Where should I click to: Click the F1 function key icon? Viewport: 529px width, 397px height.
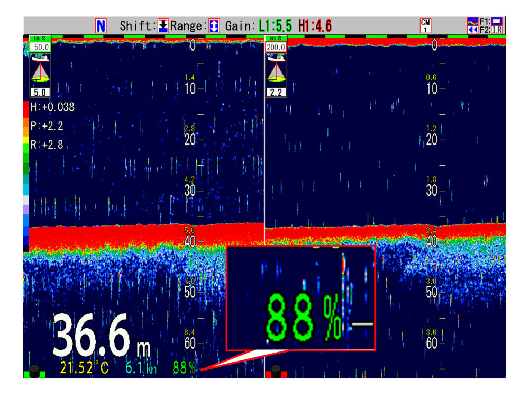(497, 21)
